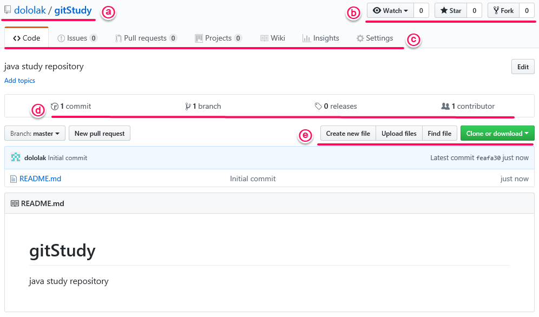539x317 pixels.
Task: Click the fork icon on Fork button
Action: pyautogui.click(x=496, y=11)
